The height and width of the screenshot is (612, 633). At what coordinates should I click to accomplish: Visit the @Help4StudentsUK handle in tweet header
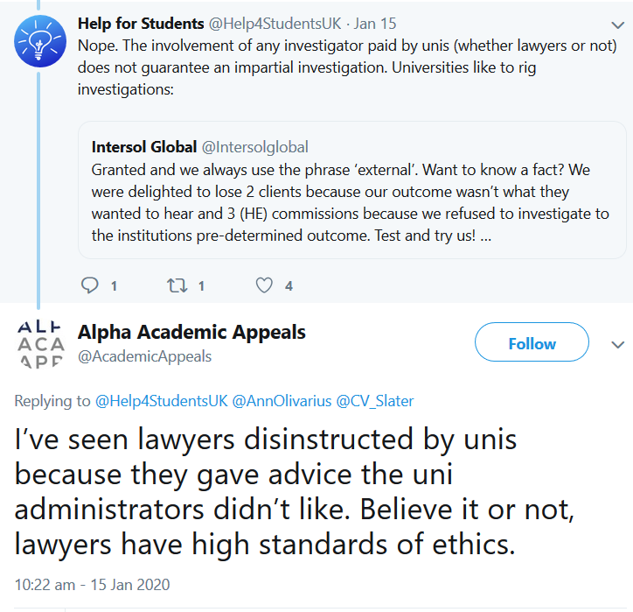[276, 23]
